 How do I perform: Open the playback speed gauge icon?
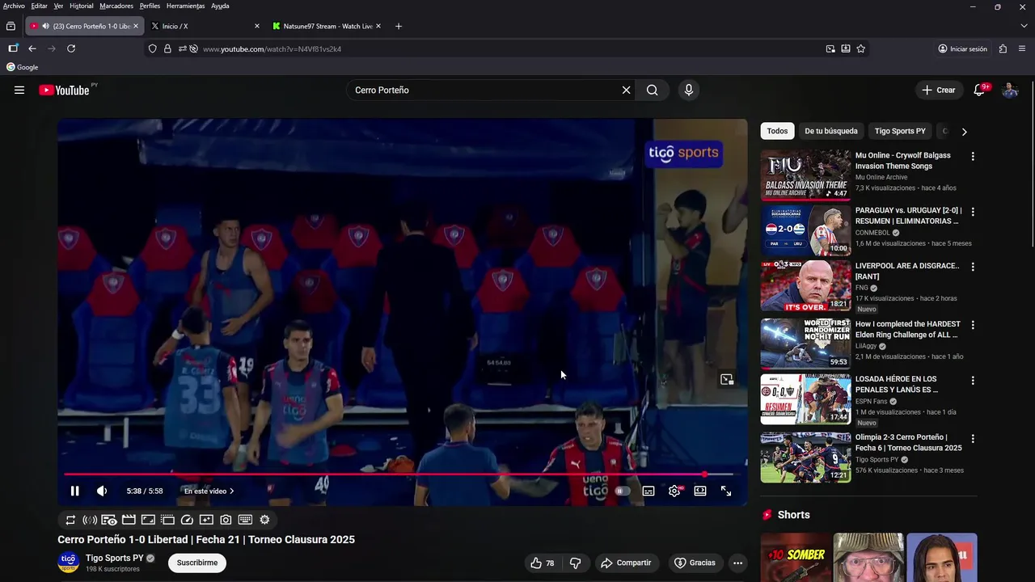click(x=187, y=520)
